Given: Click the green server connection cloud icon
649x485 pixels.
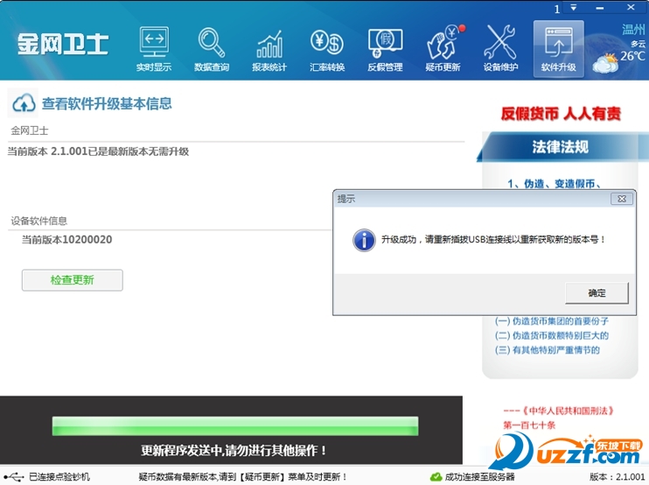Looking at the screenshot, I should pyautogui.click(x=436, y=477).
